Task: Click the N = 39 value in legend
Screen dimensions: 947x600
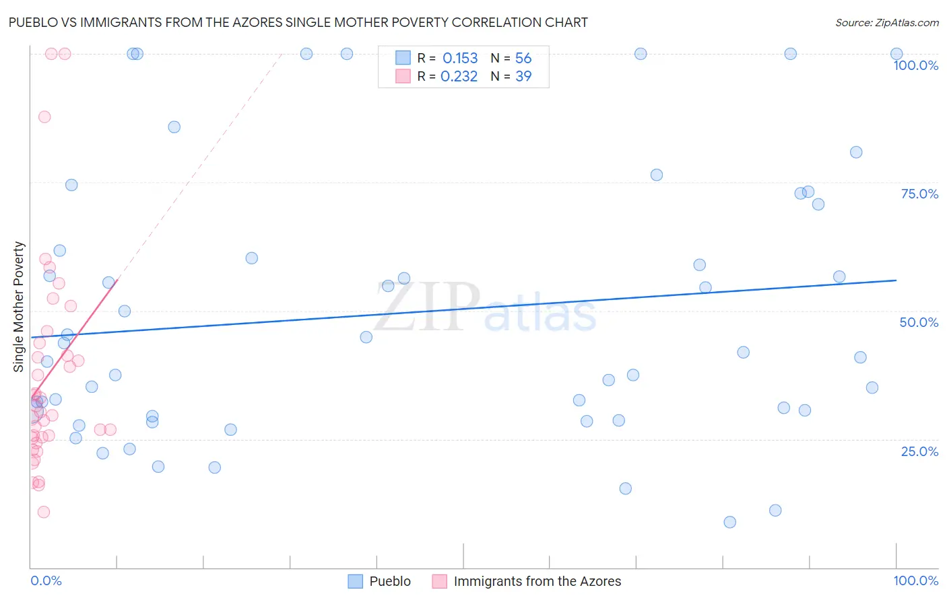Action: [511, 76]
